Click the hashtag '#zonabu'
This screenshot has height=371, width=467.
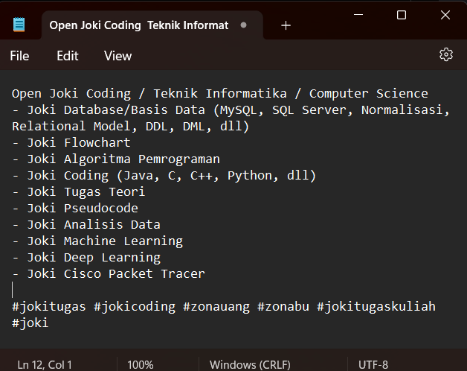point(283,307)
